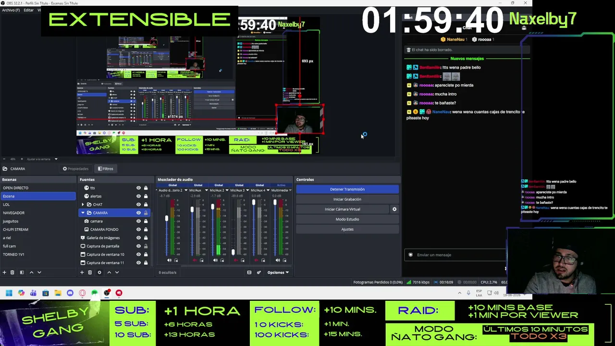Switch to the LOL scene
The height and width of the screenshot is (346, 615).
coord(6,205)
